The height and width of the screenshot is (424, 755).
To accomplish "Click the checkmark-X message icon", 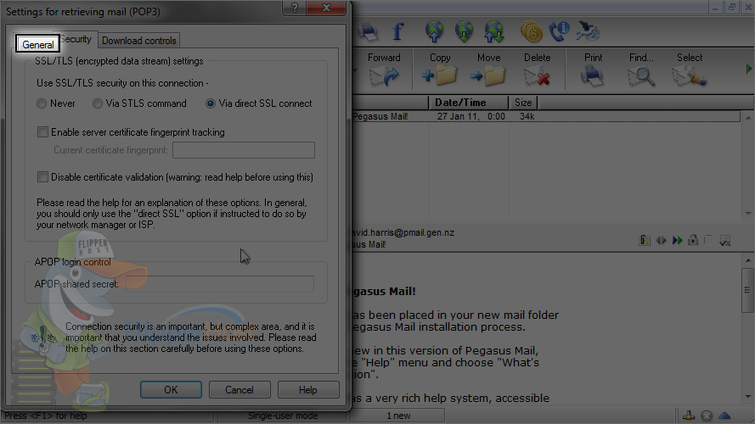I will (724, 240).
